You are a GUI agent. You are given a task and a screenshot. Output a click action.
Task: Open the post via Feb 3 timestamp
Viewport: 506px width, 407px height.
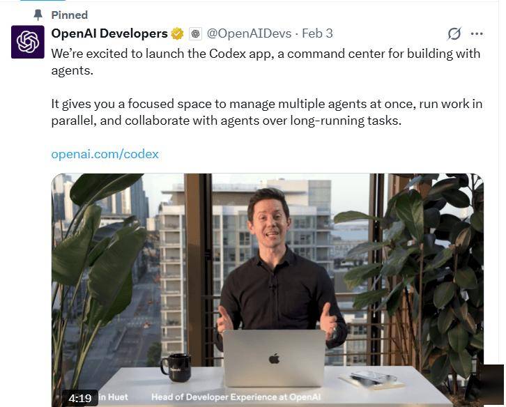pyautogui.click(x=317, y=33)
